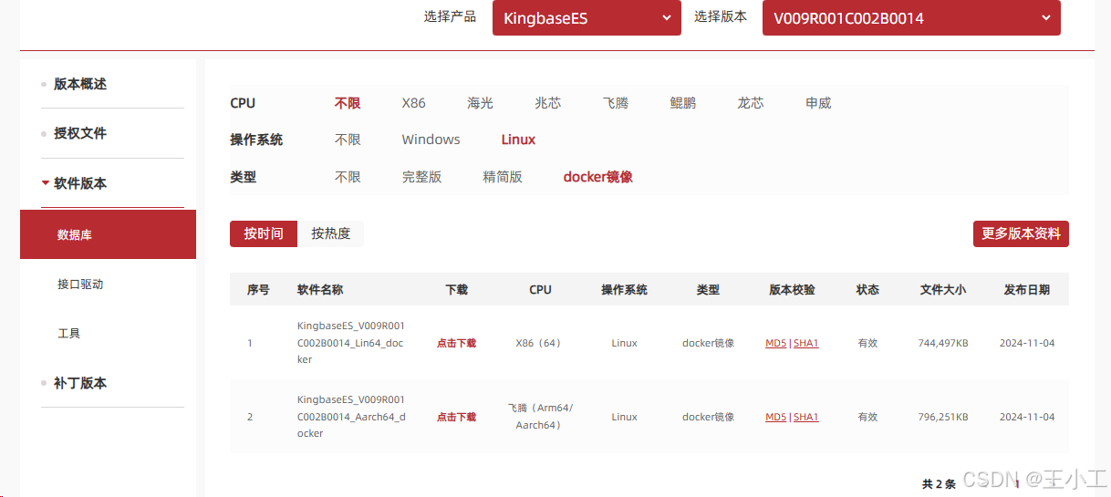Open the version dropdown V009R001C002B0014
Screen dimensions: 1111x497
click(911, 18)
